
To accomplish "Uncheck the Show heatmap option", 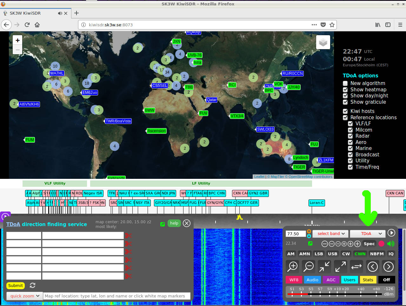I will coord(345,90).
